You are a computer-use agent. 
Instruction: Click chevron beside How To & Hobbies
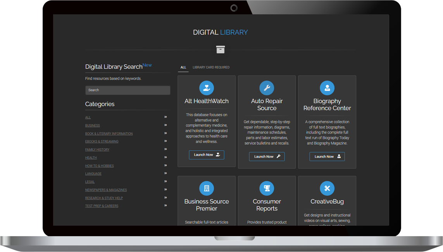pyautogui.click(x=165, y=165)
